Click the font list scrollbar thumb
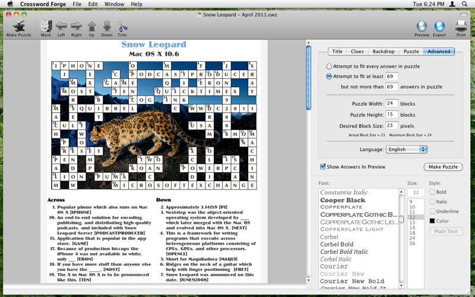This screenshot has height=297, width=475. click(401, 219)
